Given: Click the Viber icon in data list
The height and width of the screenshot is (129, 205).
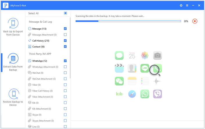Looking at the screenshot, I should coord(30,85).
